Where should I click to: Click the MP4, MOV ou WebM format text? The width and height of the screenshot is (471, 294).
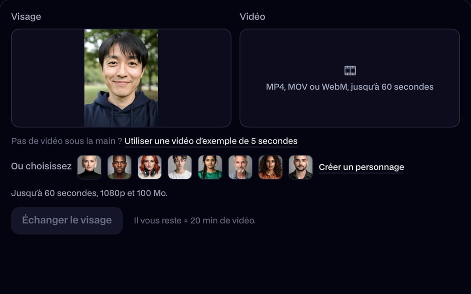point(350,87)
